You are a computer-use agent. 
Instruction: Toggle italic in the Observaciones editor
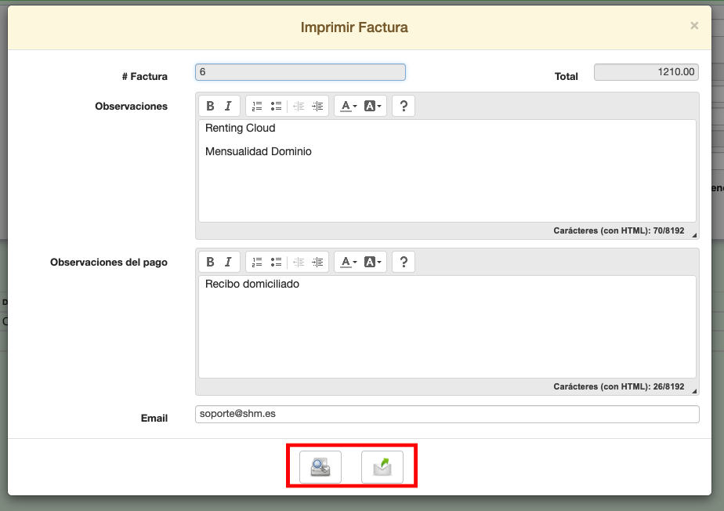tap(228, 107)
